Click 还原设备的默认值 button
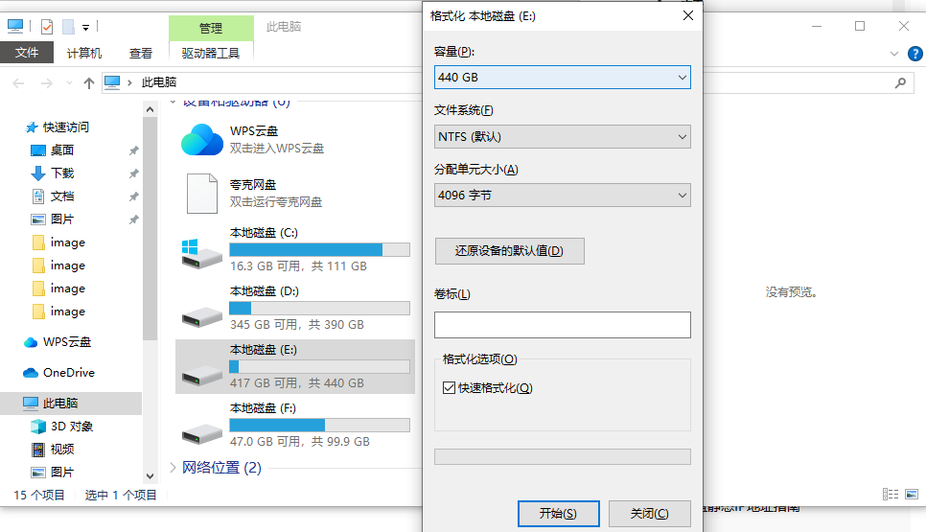 [510, 251]
